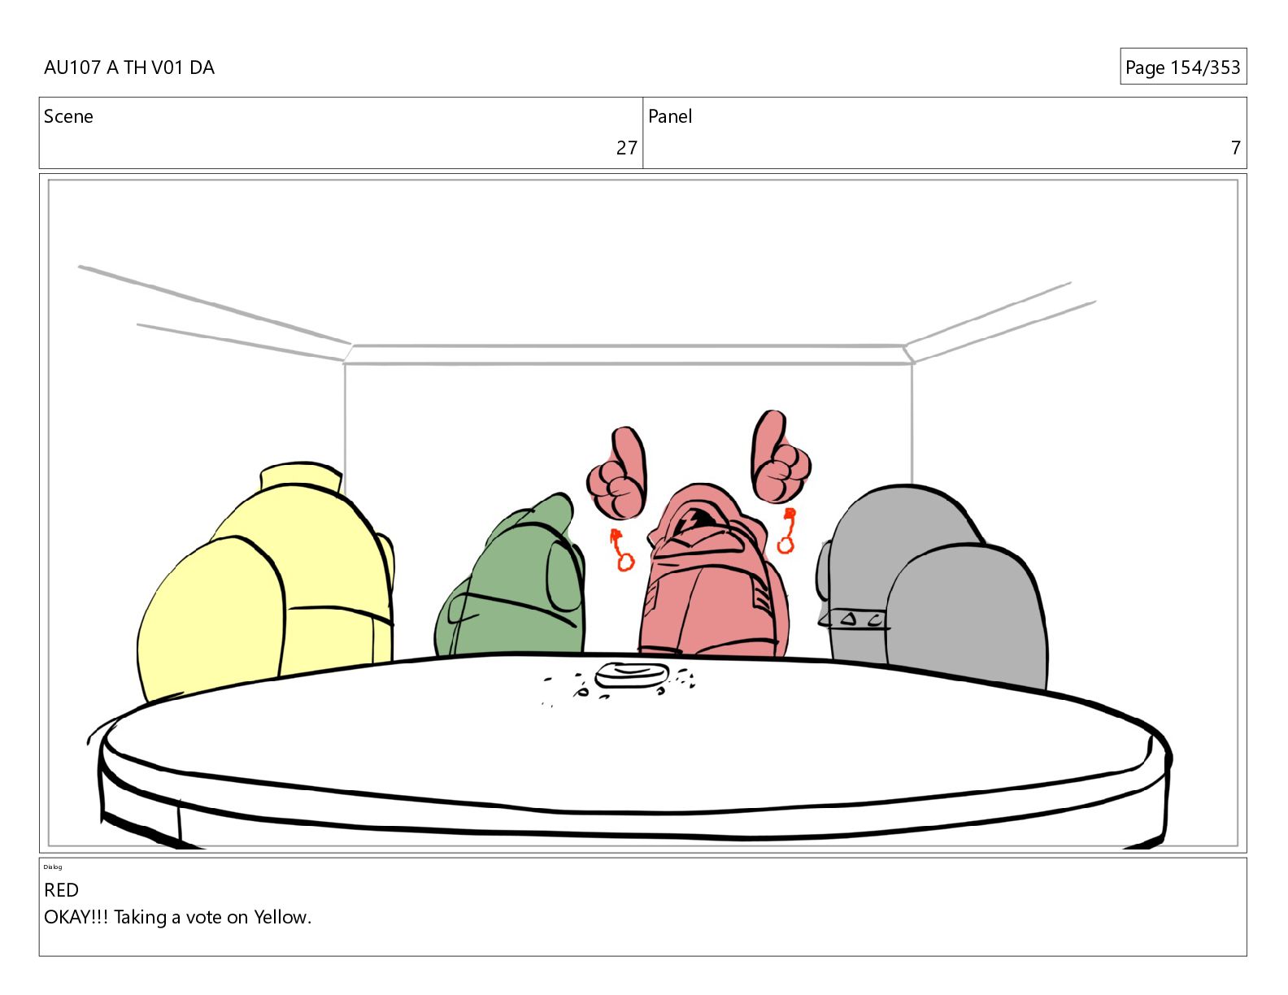Viewport: 1288px width, 995px height.
Task: Click the Panel label
Action: pos(670,116)
